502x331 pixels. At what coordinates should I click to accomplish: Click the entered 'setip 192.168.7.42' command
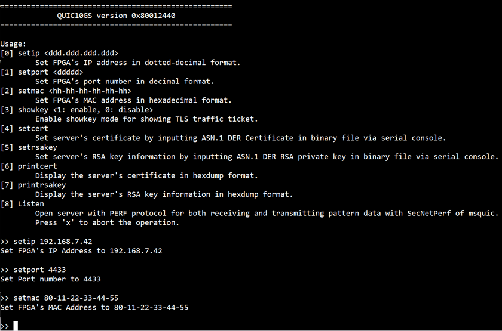53,242
